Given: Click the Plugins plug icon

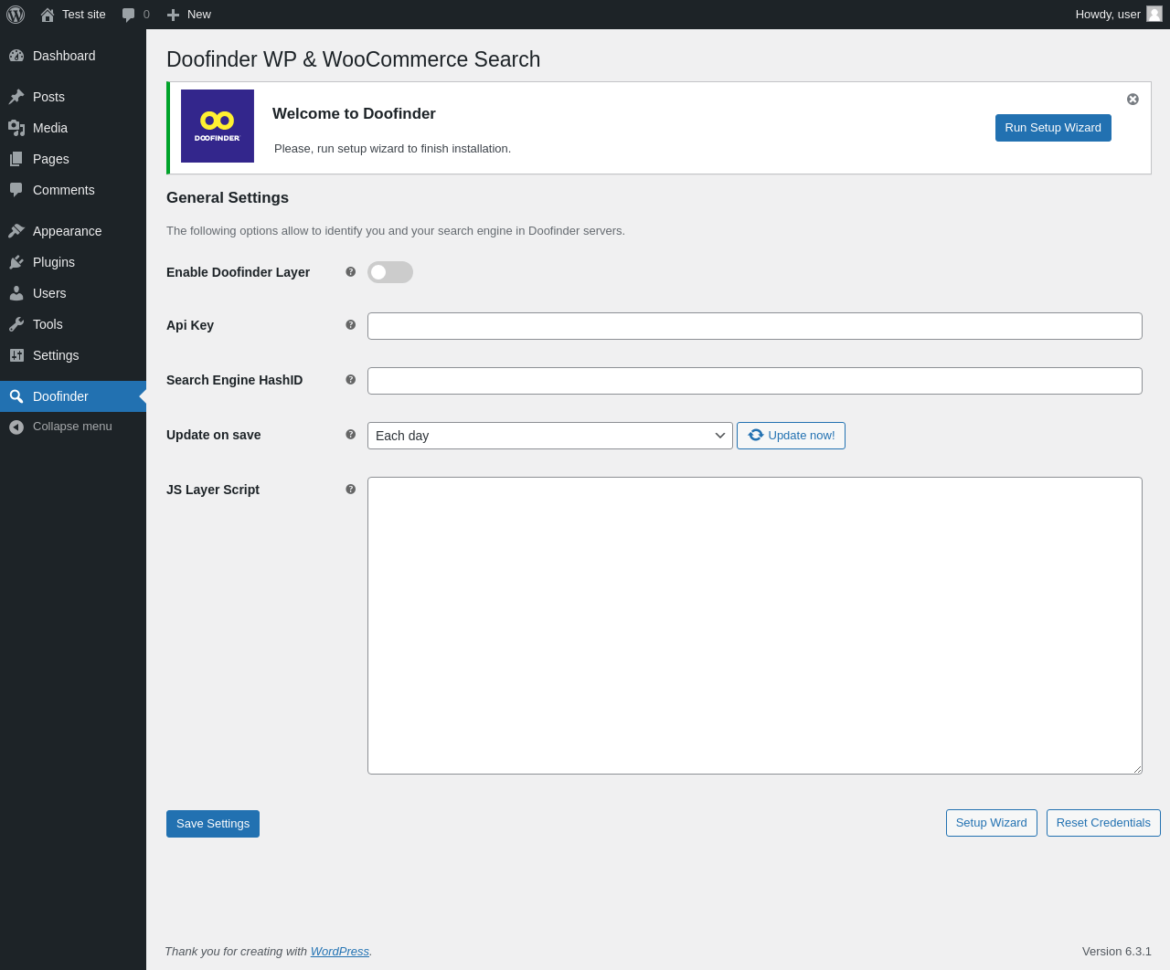Looking at the screenshot, I should click(x=16, y=262).
